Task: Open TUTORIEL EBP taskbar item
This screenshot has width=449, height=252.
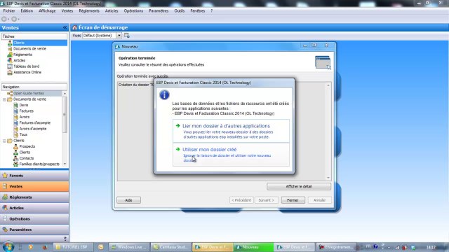Action: 73,247
